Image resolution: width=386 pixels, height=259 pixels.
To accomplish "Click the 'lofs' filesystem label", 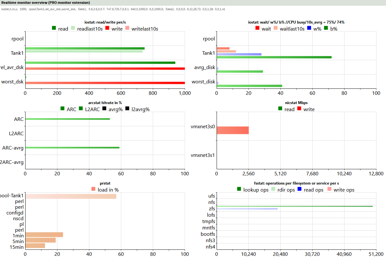I will click(x=211, y=215).
